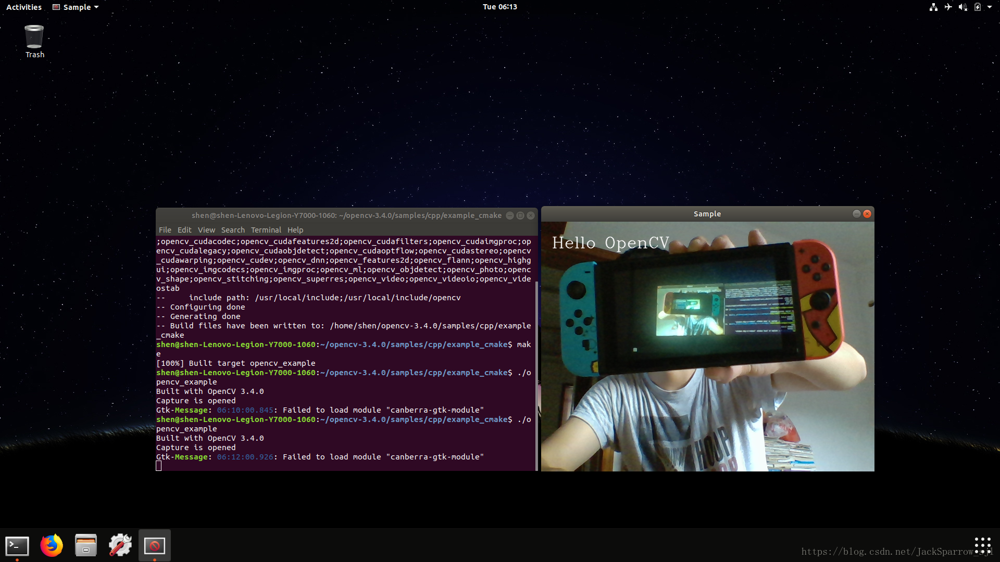1000x562 pixels.
Task: Click the '-- Configuring done' line
Action: coord(201,307)
